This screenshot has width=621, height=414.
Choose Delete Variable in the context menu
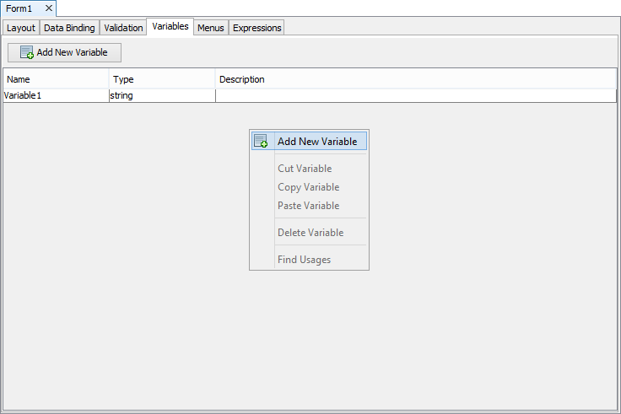(310, 233)
